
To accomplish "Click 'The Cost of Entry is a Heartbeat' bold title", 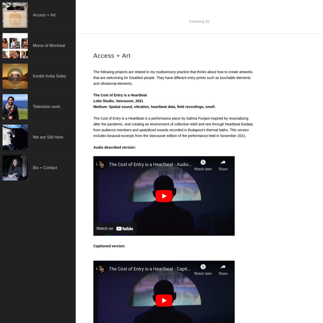I will point(120,95).
